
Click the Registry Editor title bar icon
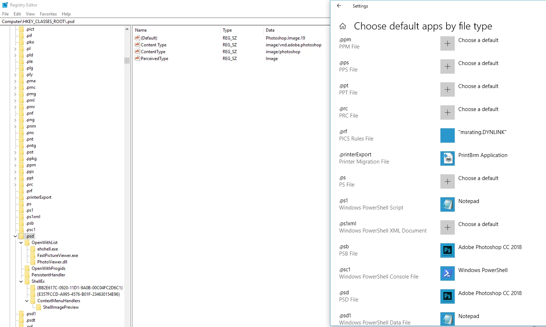coord(5,5)
